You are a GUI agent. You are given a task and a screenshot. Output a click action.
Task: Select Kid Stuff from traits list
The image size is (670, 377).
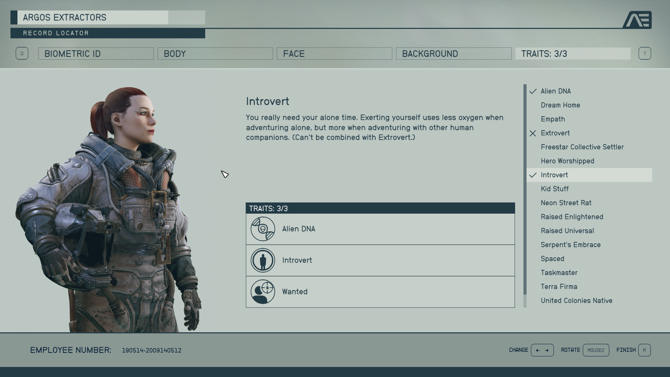point(554,188)
